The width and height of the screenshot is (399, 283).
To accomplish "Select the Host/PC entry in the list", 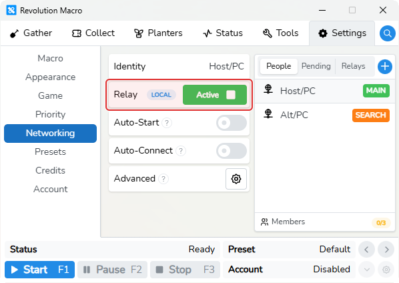I will (x=325, y=91).
